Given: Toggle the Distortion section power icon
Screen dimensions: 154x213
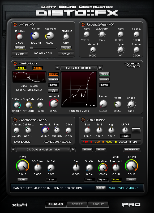Looking at the screenshot, I should click(x=15, y=63).
